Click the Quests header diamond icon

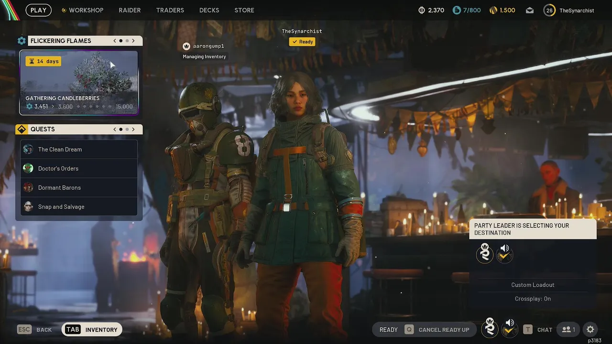(x=22, y=129)
